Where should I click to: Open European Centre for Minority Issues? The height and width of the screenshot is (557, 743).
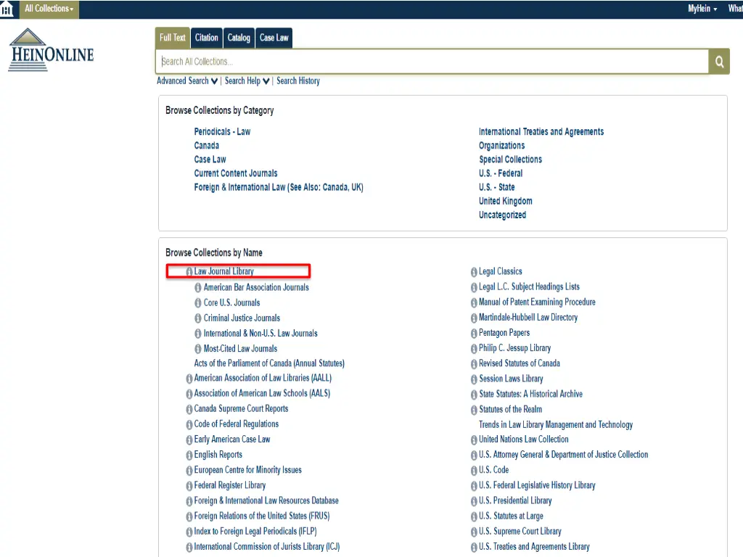[248, 470]
